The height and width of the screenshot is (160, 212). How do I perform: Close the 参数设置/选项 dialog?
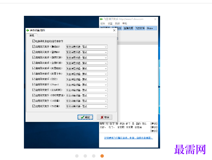click(114, 30)
